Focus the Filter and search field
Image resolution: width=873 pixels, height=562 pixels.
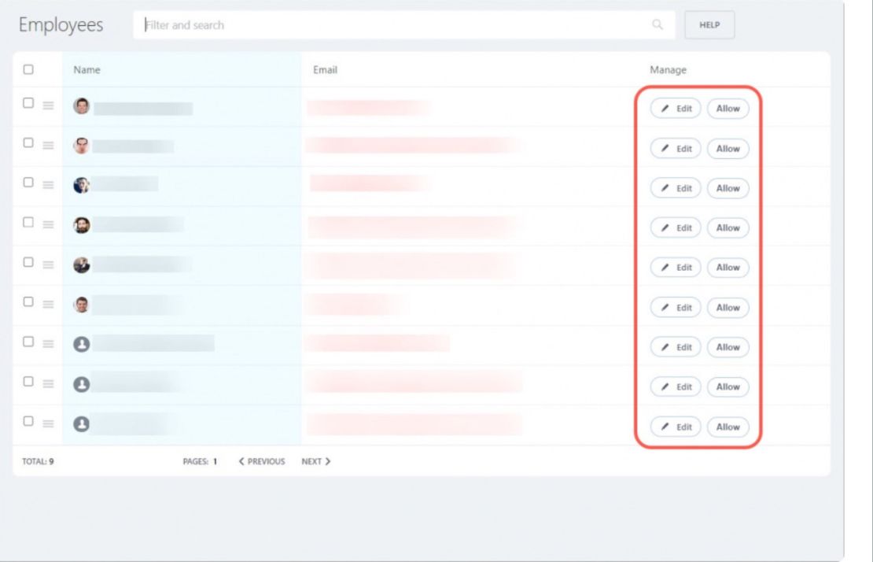pyautogui.click(x=403, y=25)
